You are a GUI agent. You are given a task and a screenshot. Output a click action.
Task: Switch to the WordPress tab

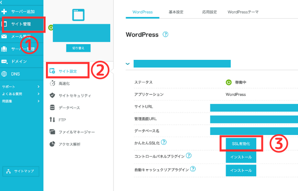click(143, 12)
